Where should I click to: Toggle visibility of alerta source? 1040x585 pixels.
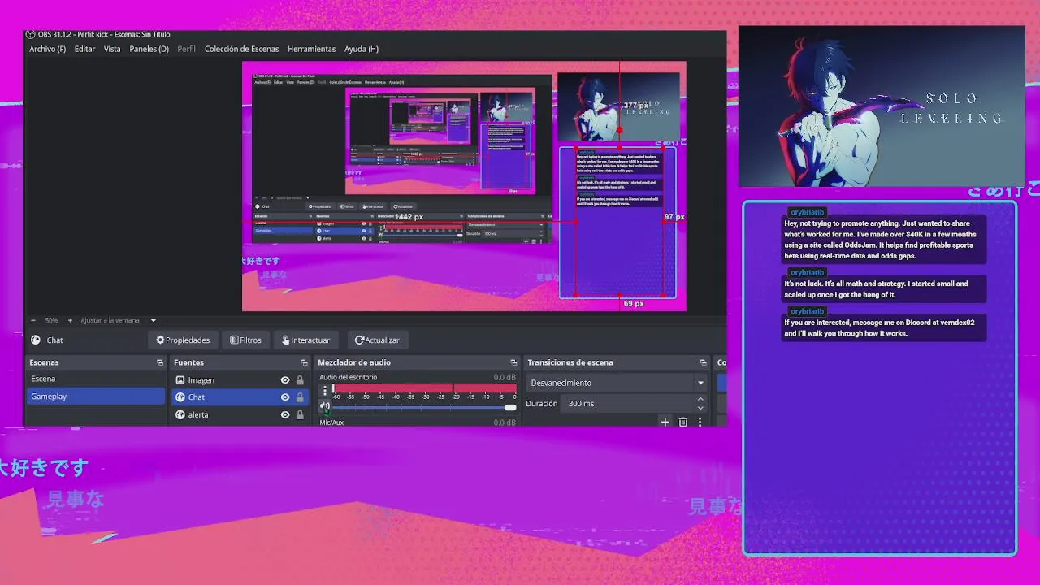click(x=285, y=414)
